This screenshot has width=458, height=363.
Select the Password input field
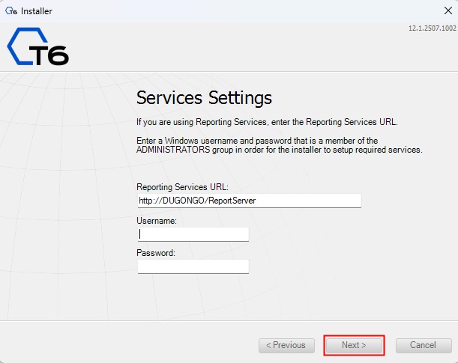click(193, 266)
